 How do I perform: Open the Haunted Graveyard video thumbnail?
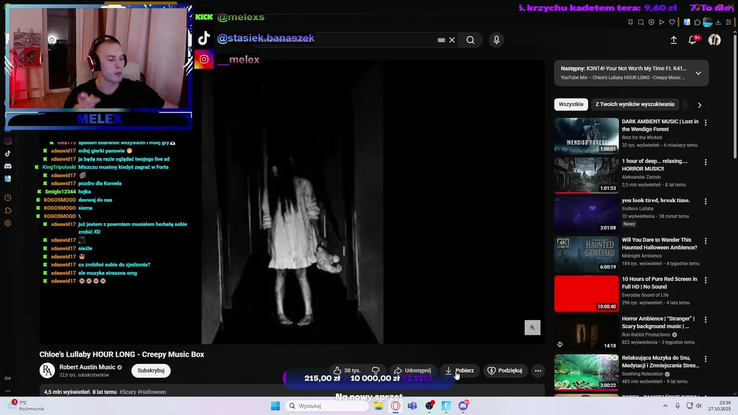click(x=586, y=254)
